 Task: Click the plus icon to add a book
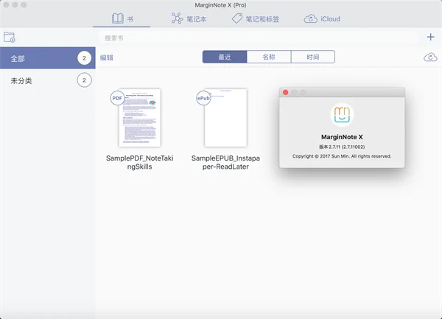pos(430,37)
